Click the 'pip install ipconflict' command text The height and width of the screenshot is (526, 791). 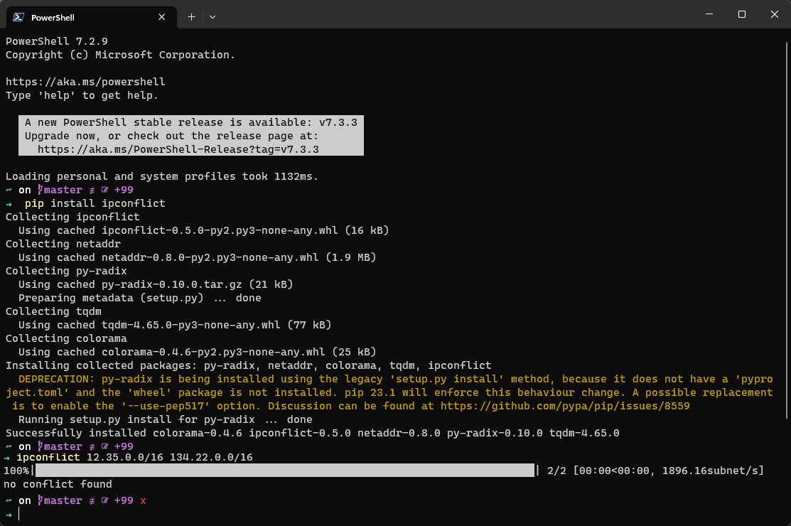coord(95,203)
